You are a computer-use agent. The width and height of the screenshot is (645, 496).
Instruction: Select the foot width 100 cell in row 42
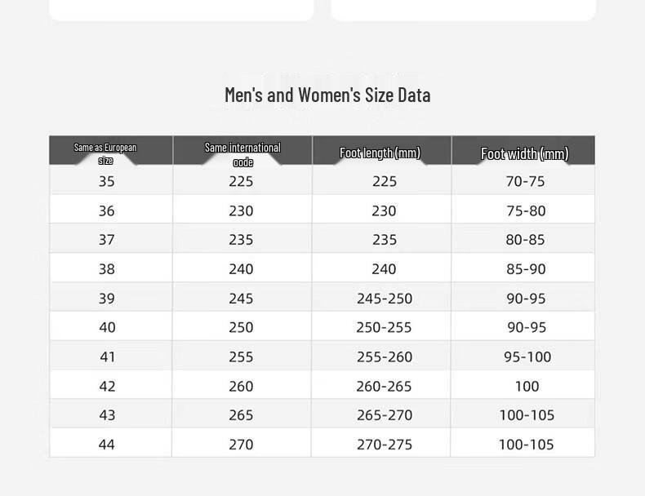pyautogui.click(x=523, y=384)
